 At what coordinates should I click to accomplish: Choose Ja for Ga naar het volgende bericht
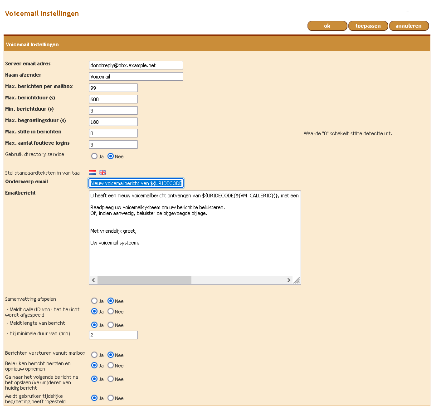pyautogui.click(x=94, y=379)
